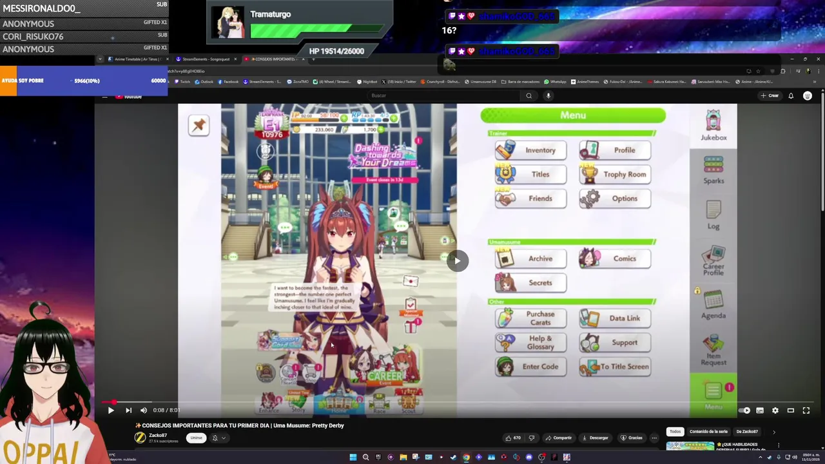Open the Trophy Room
825x464 pixels.
coord(615,174)
